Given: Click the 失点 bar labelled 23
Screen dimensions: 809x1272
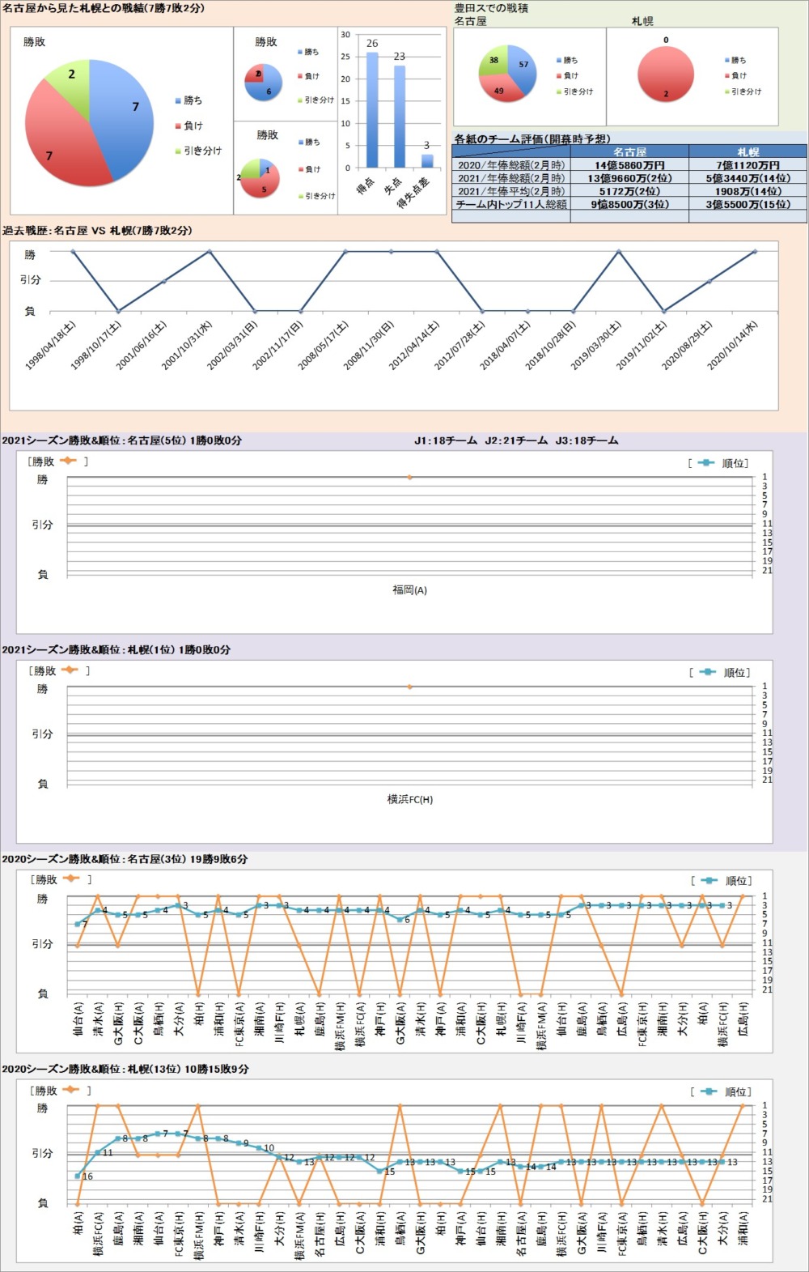Looking at the screenshot, I should (x=400, y=117).
